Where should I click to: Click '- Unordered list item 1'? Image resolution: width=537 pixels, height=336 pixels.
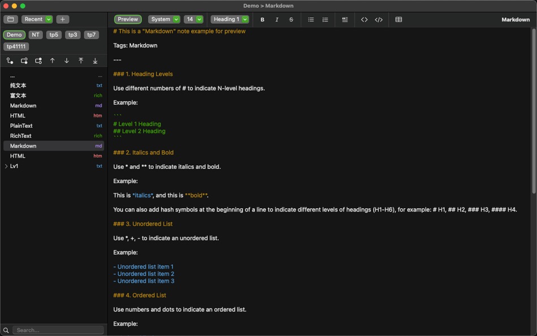(x=143, y=267)
